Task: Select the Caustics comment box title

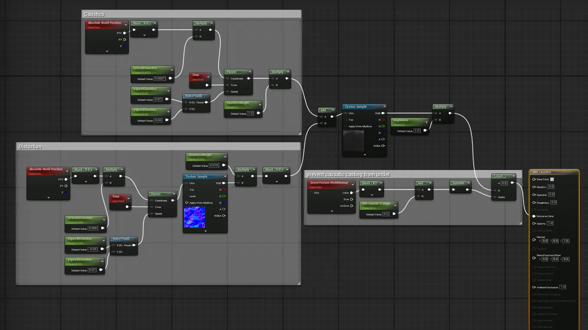Action: click(94, 14)
